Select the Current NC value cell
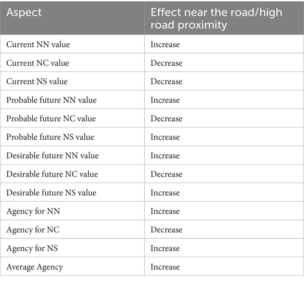 (x=38, y=63)
